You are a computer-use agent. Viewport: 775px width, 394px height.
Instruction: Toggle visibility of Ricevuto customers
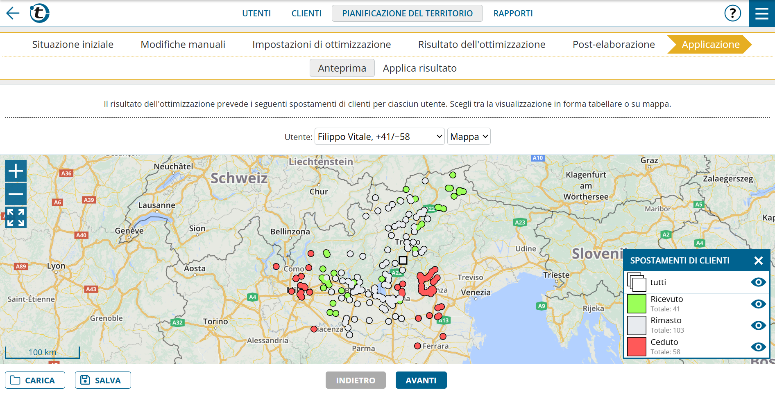758,304
